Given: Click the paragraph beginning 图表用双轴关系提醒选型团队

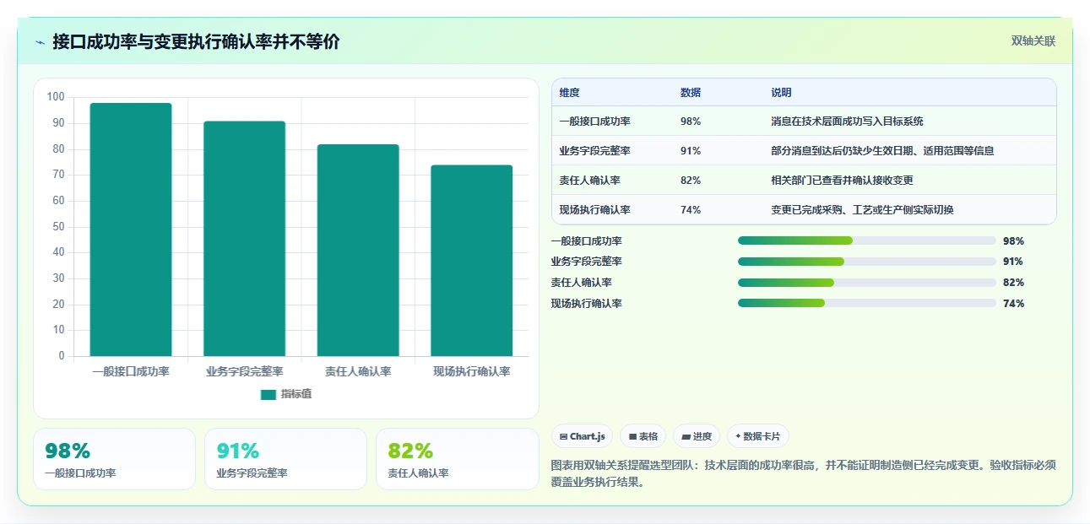Looking at the screenshot, I should [803, 473].
